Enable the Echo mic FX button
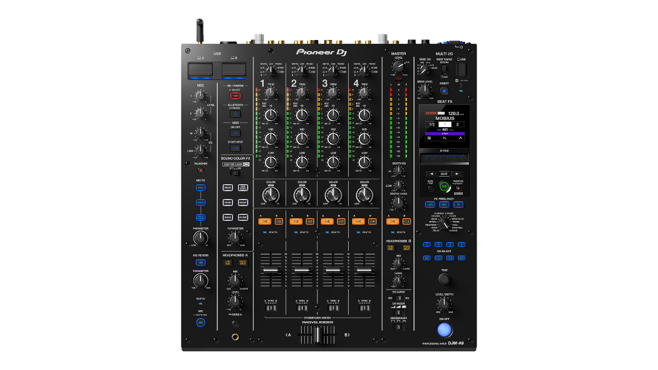The width and height of the screenshot is (658, 370). click(x=201, y=187)
